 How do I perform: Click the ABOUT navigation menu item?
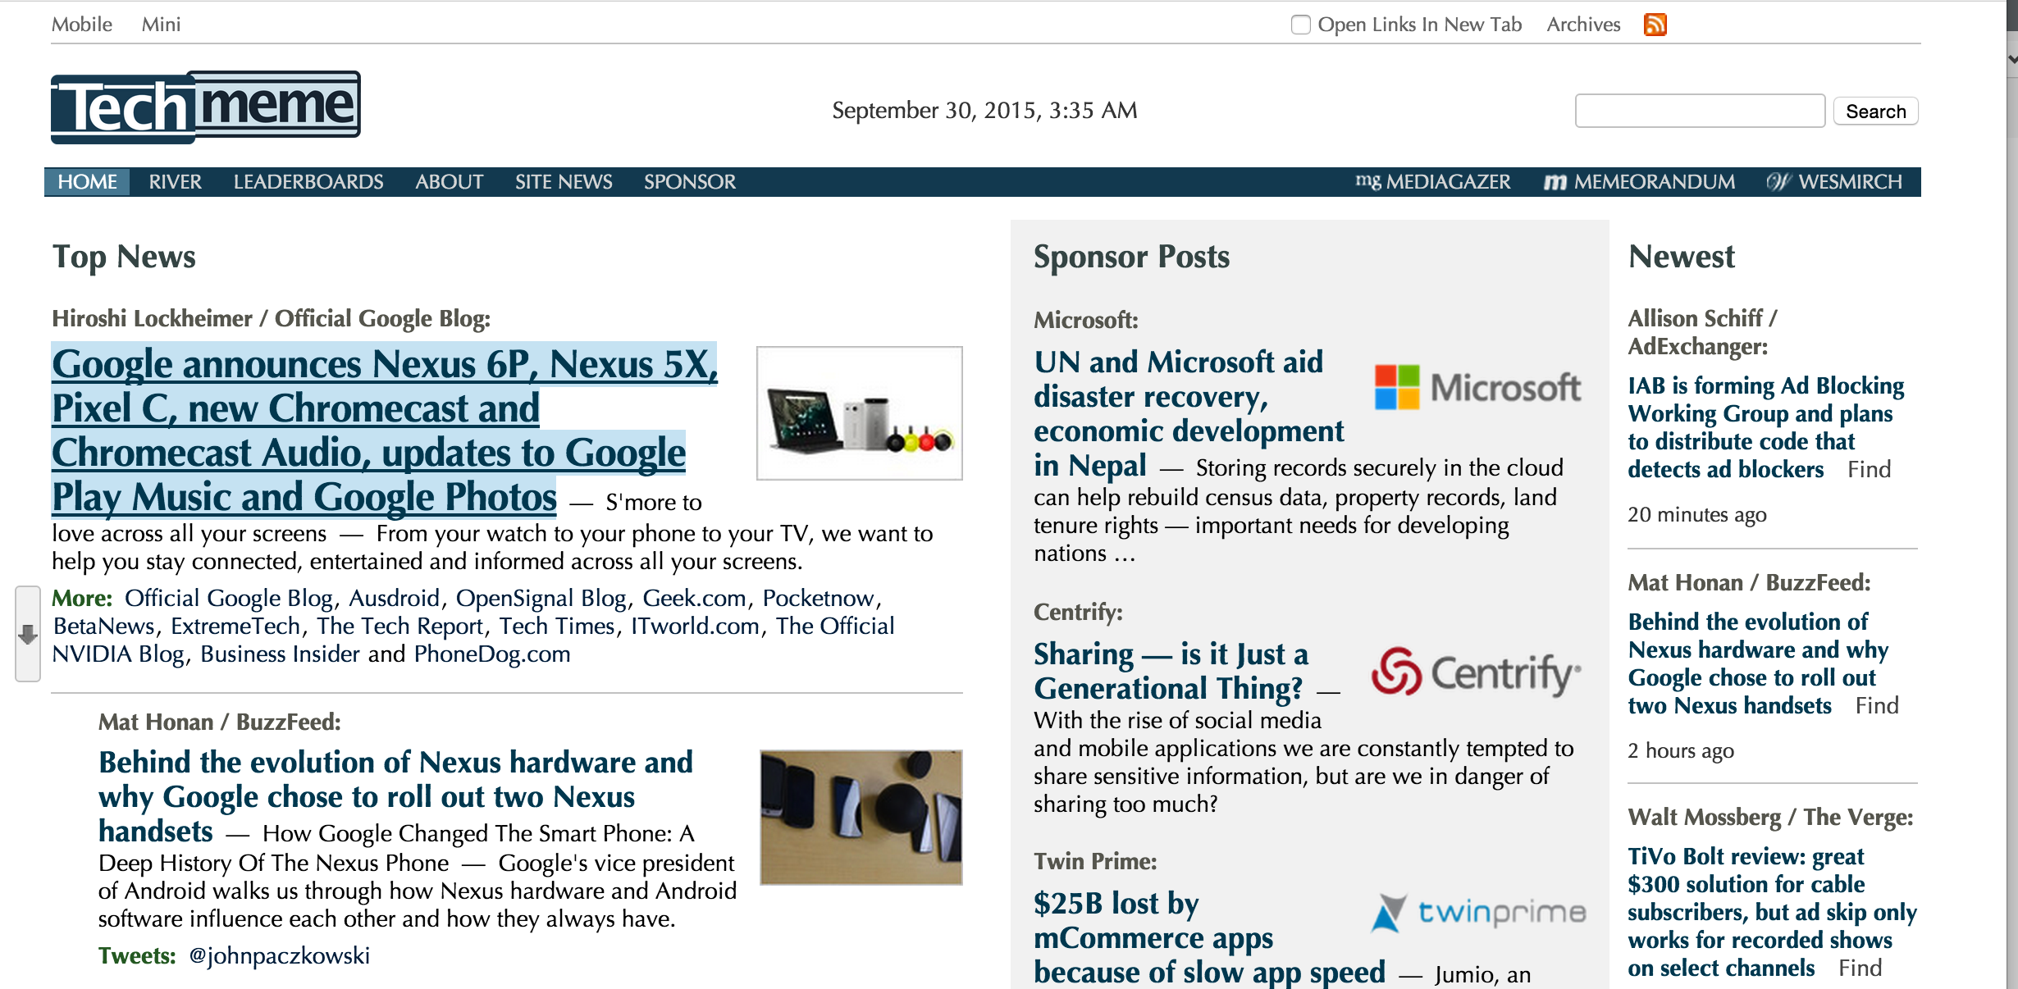450,180
